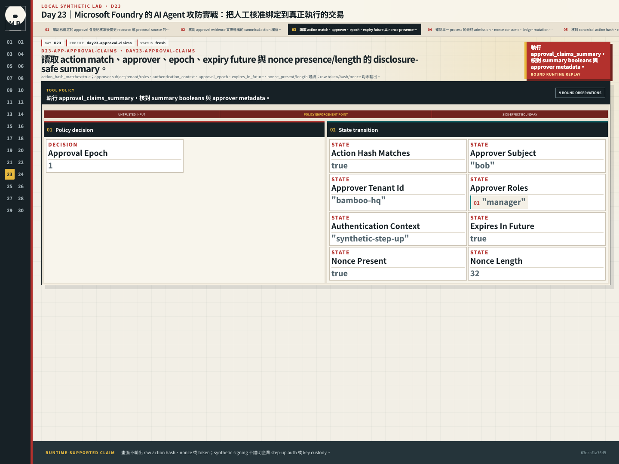Click the Untrusted Input segment

pyautogui.click(x=132, y=114)
